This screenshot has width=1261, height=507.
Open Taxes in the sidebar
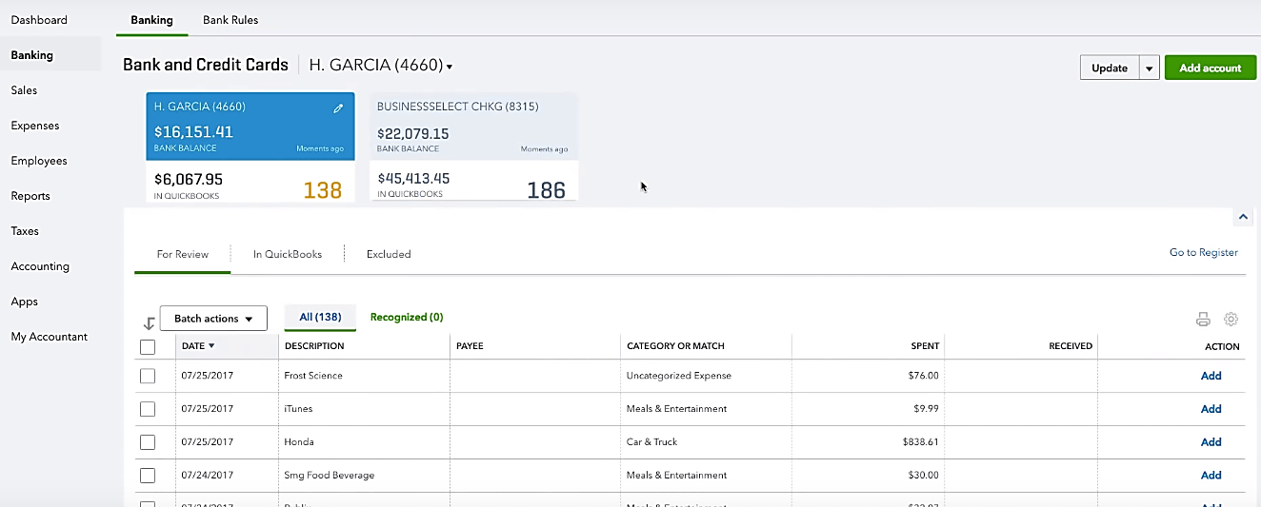click(25, 231)
